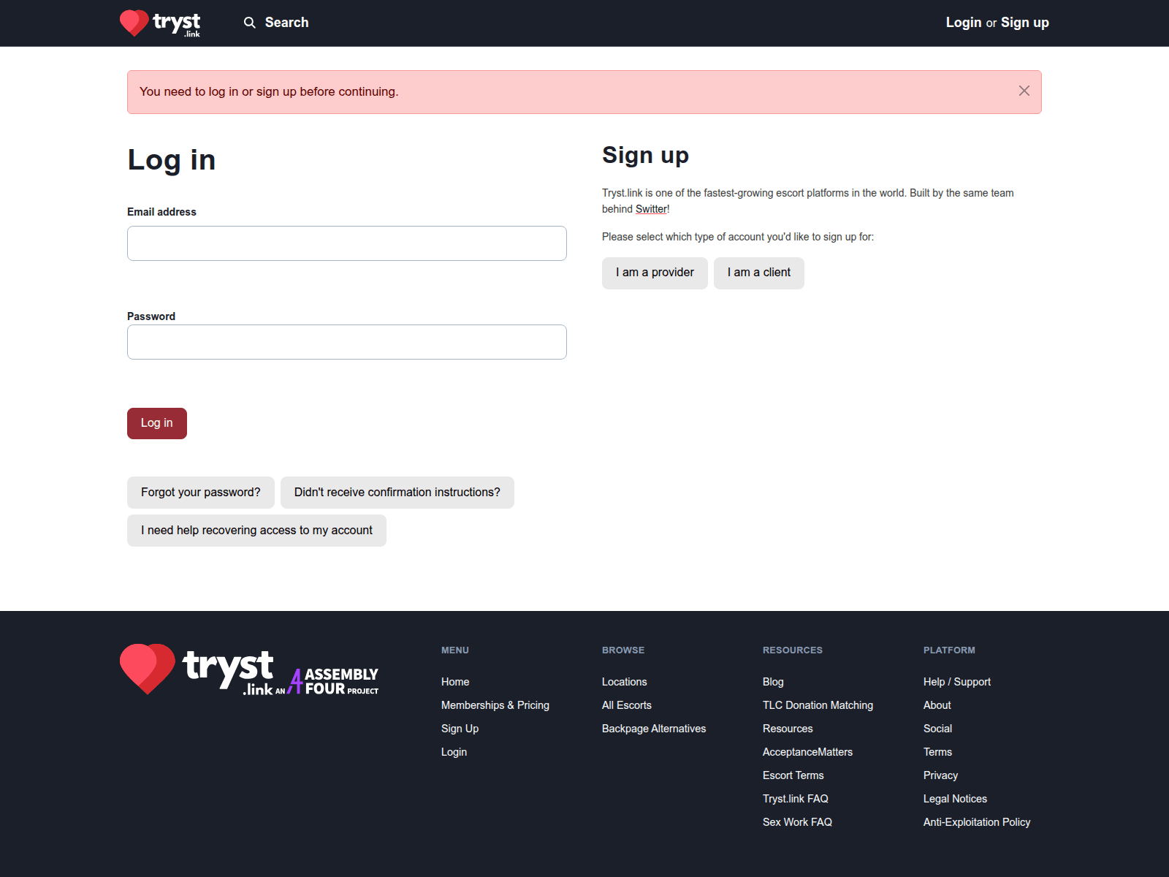Click Didn't receive confirmation instructions button
Screen dimensions: 1169x877
click(397, 493)
